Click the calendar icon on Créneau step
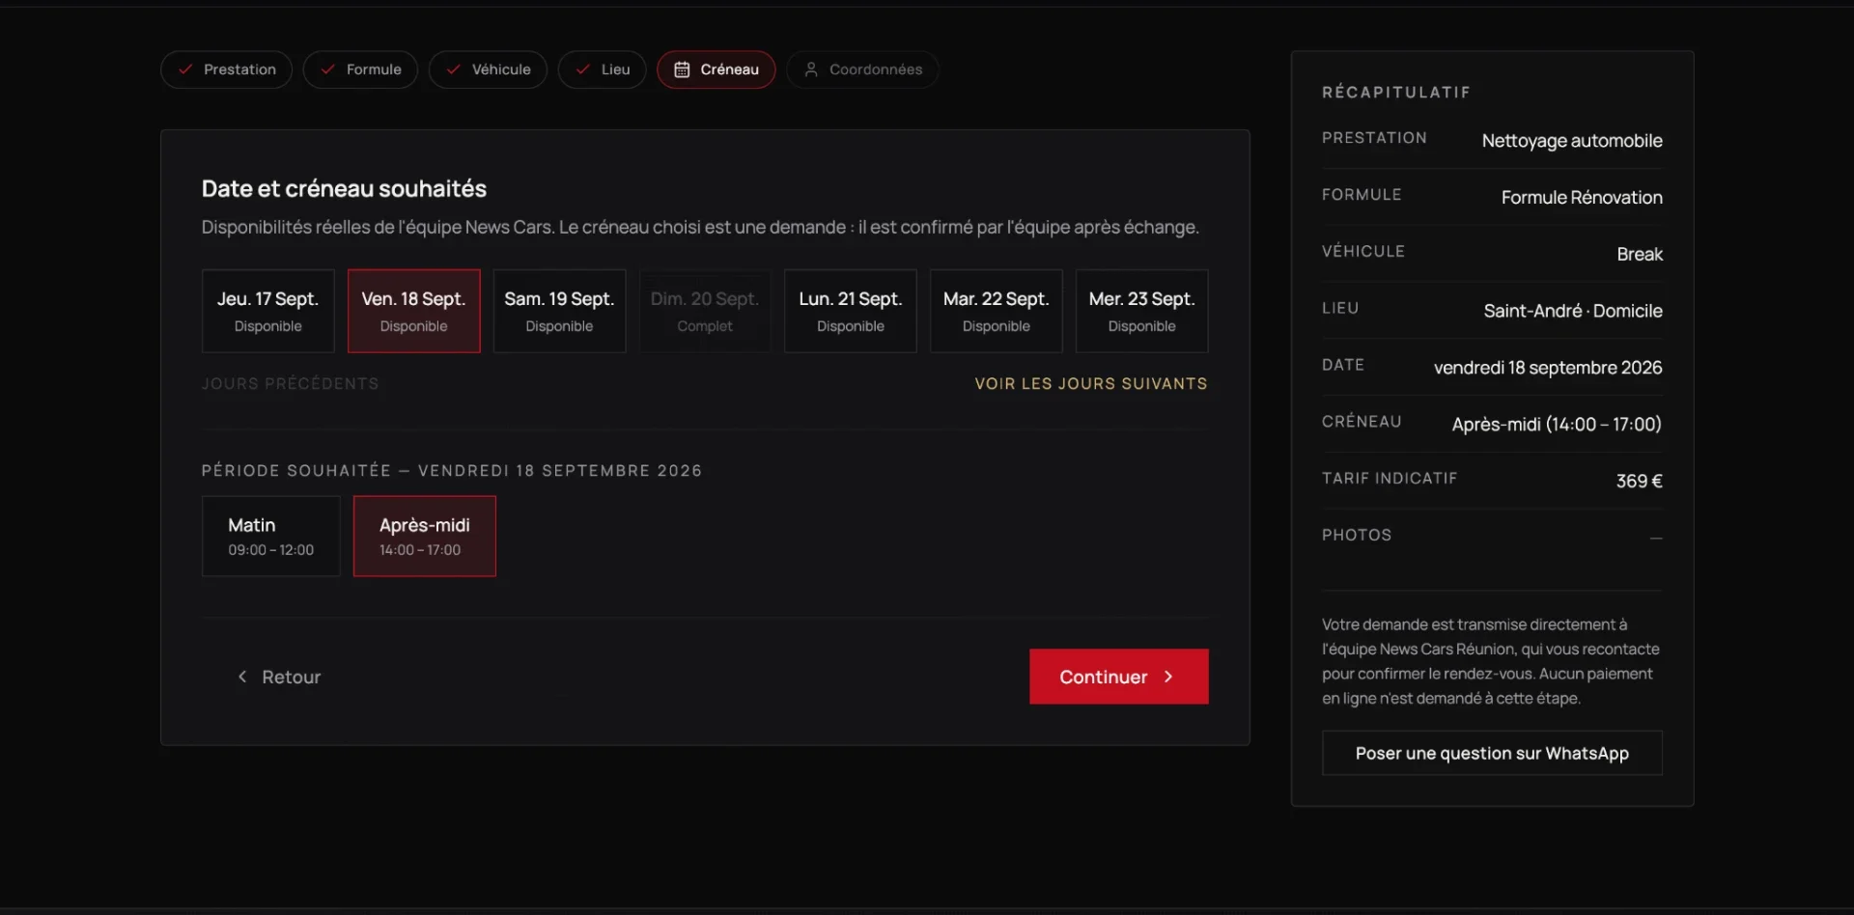1854x915 pixels. (682, 69)
